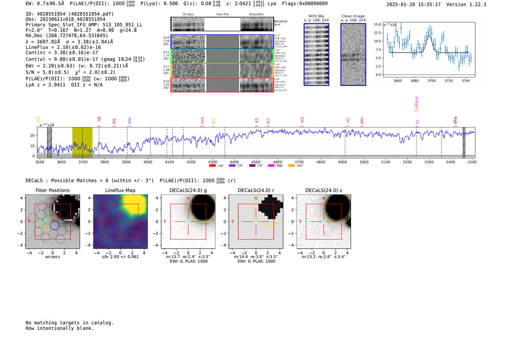Click the red fiber circle in Fiber Positions
The image size is (512, 348).
pyautogui.click(x=56, y=216)
